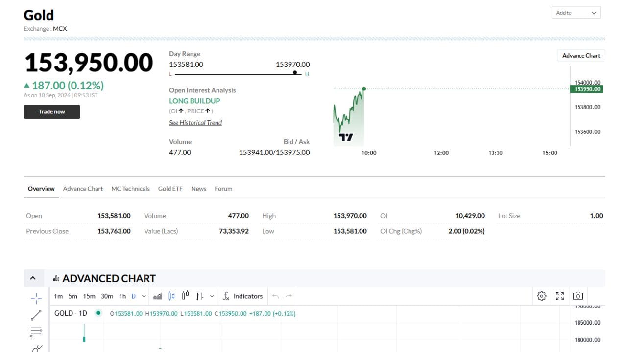The height and width of the screenshot is (352, 627).
Task: Open the Add to dropdown
Action: pyautogui.click(x=576, y=13)
